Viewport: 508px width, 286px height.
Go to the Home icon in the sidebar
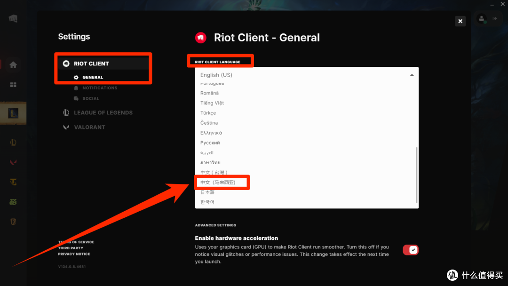coord(13,65)
